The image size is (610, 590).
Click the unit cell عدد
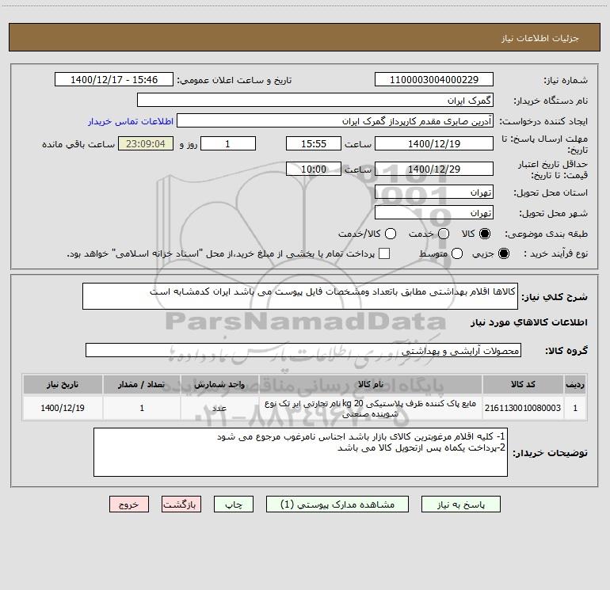click(219, 408)
